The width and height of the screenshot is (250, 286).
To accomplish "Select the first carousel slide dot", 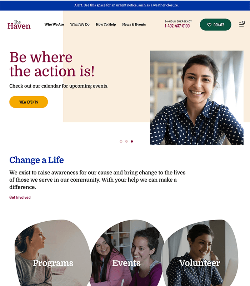I will (121, 141).
